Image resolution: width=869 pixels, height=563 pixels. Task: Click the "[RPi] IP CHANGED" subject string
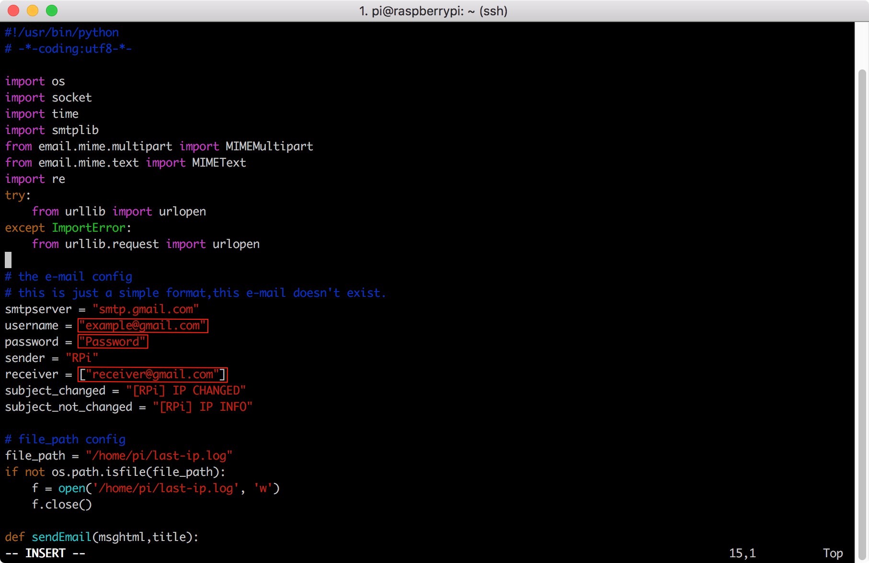[x=186, y=391]
